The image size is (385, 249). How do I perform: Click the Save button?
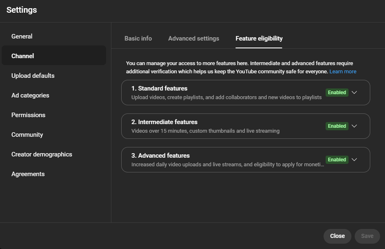pos(367,236)
